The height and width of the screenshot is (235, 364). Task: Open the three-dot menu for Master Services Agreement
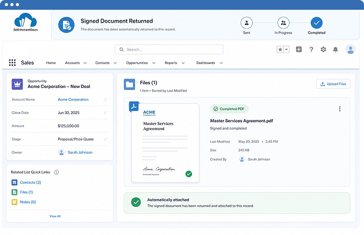pyautogui.click(x=340, y=109)
